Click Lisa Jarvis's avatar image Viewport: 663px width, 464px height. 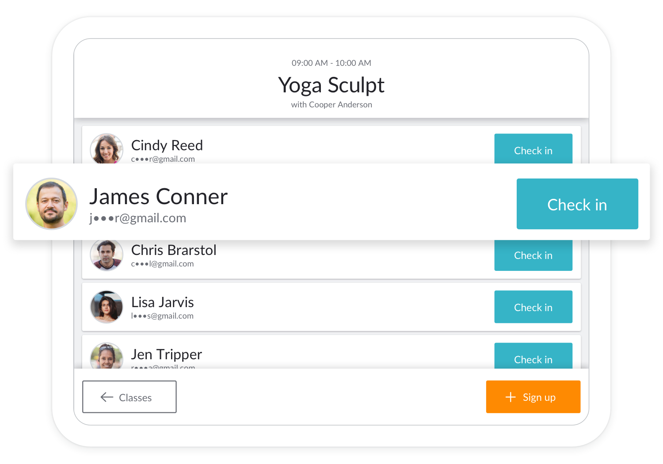[107, 307]
